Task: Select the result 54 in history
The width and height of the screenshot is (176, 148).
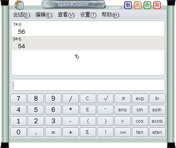Action: click(22, 46)
